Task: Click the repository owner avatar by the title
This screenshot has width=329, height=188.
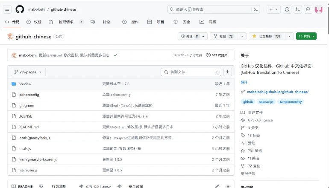Action: 10,36
